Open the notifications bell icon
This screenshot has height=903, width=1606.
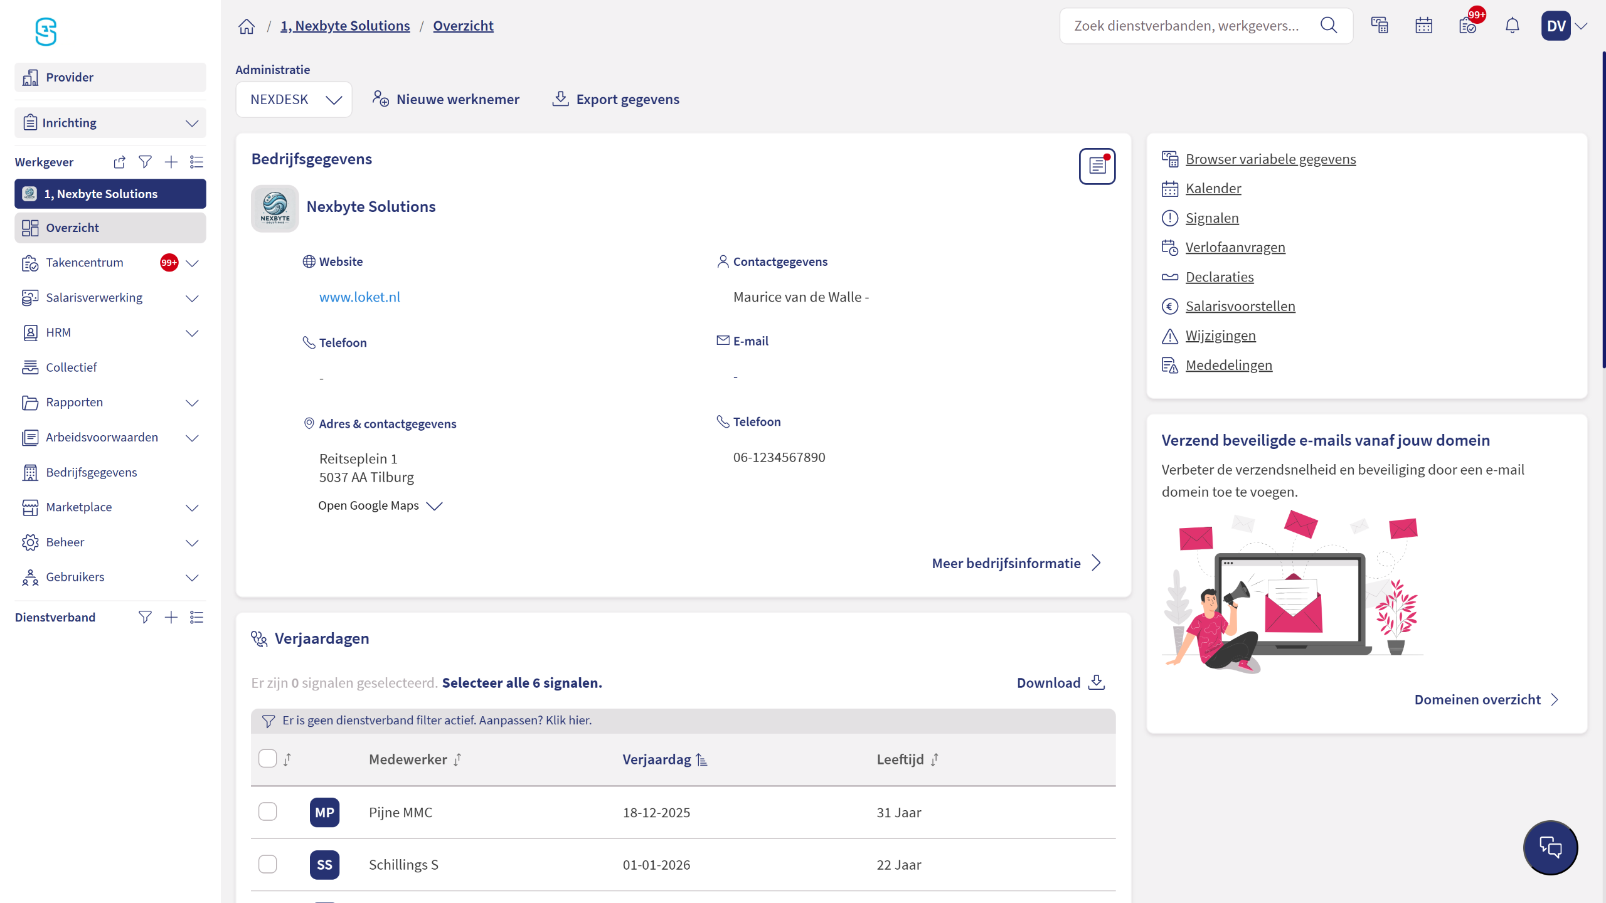1512,26
